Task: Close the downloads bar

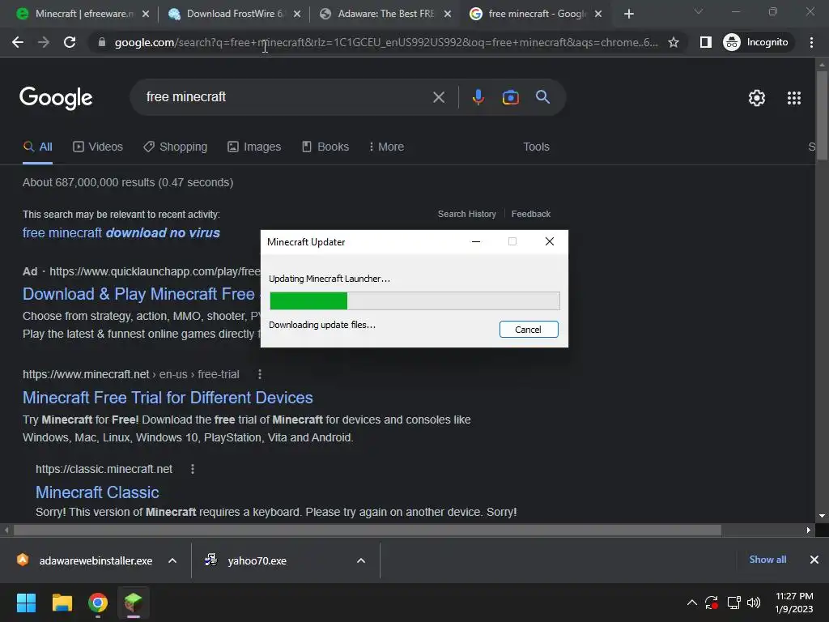Action: pyautogui.click(x=814, y=560)
